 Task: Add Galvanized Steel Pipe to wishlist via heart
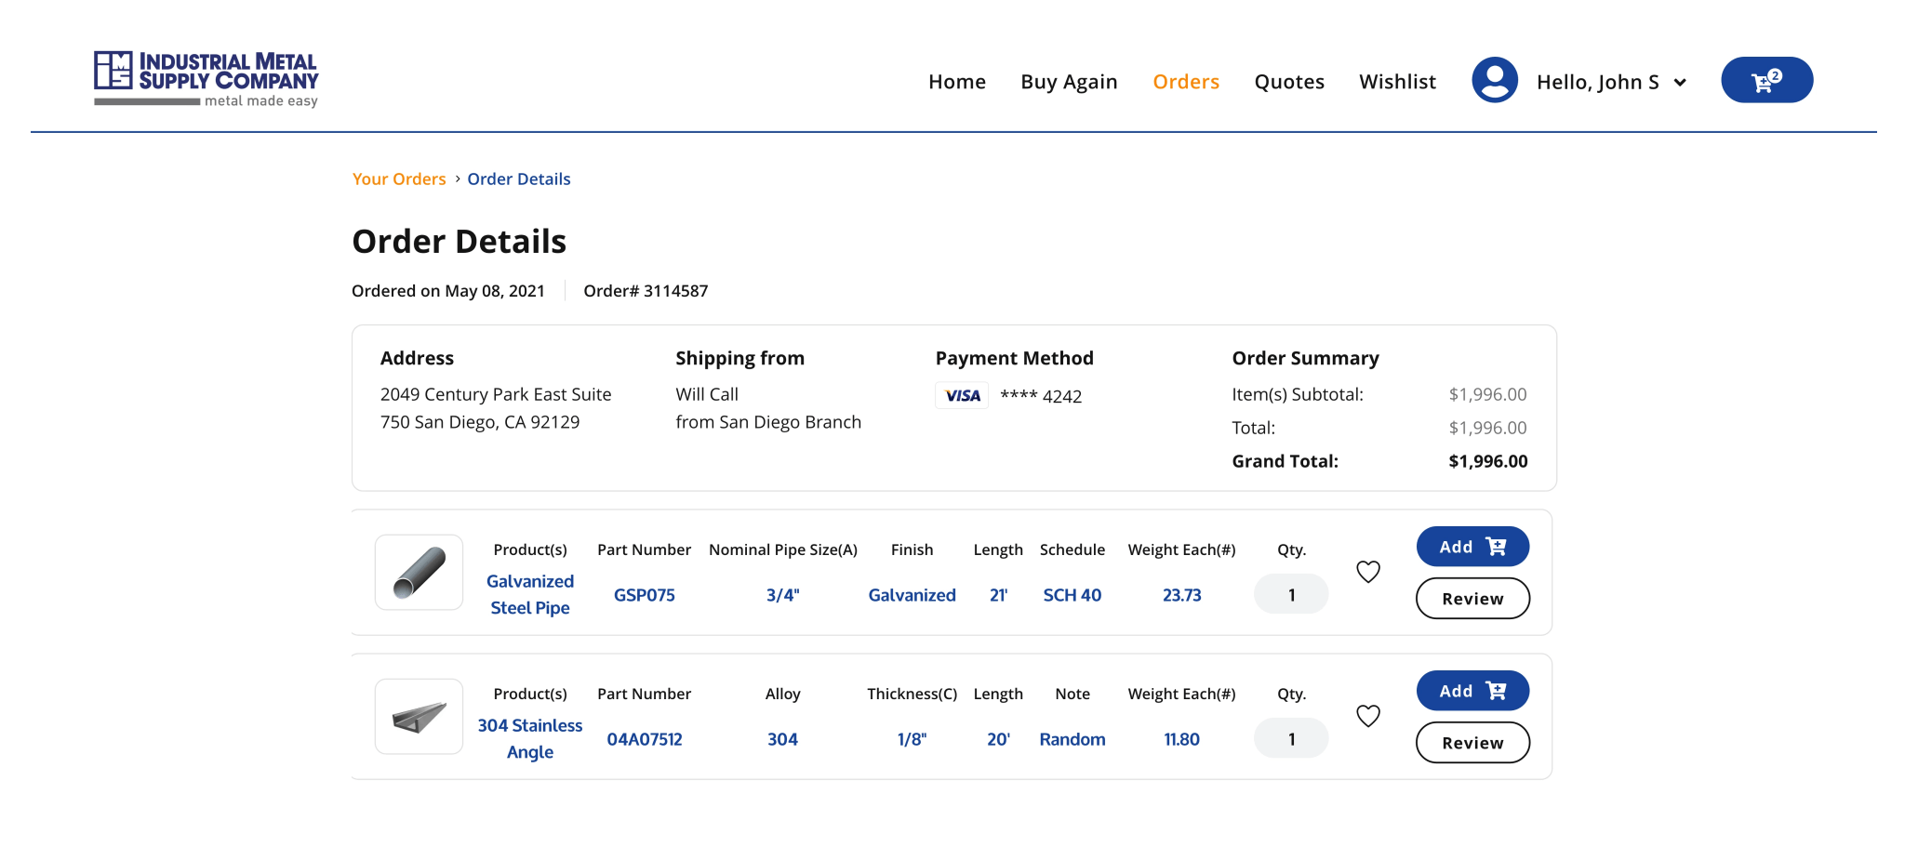pos(1367,572)
